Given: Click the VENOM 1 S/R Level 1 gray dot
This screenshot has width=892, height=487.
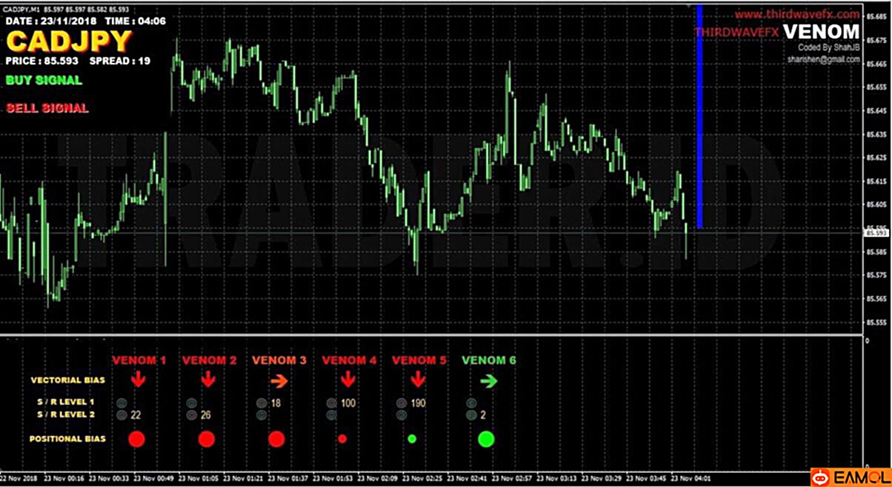Looking at the screenshot, I should 122,403.
